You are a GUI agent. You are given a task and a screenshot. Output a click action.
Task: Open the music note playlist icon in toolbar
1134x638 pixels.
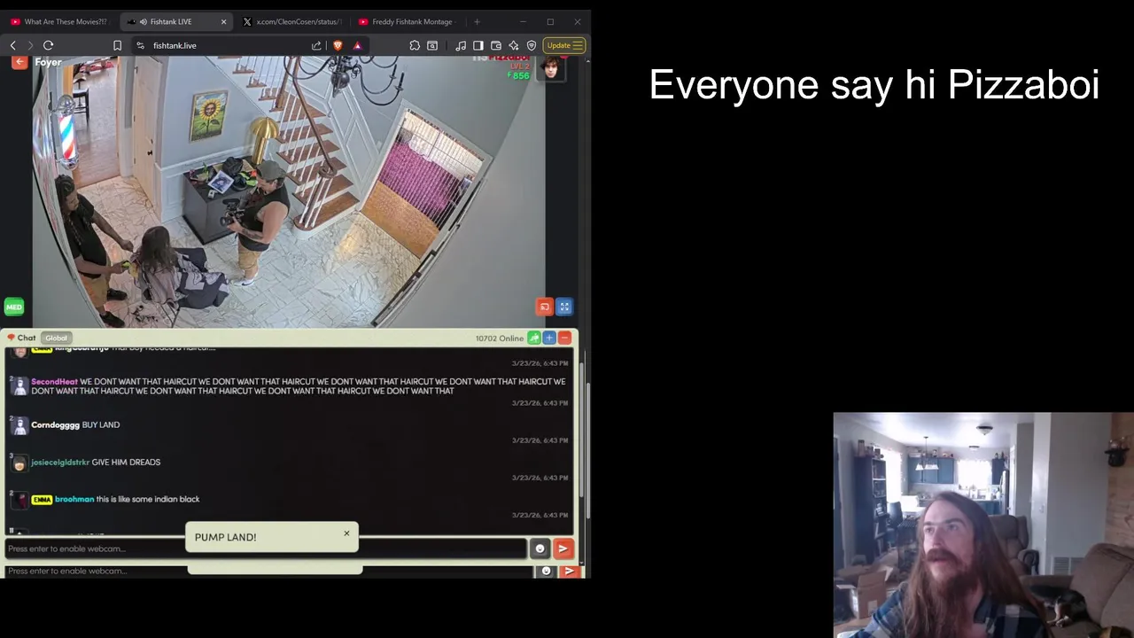point(461,45)
